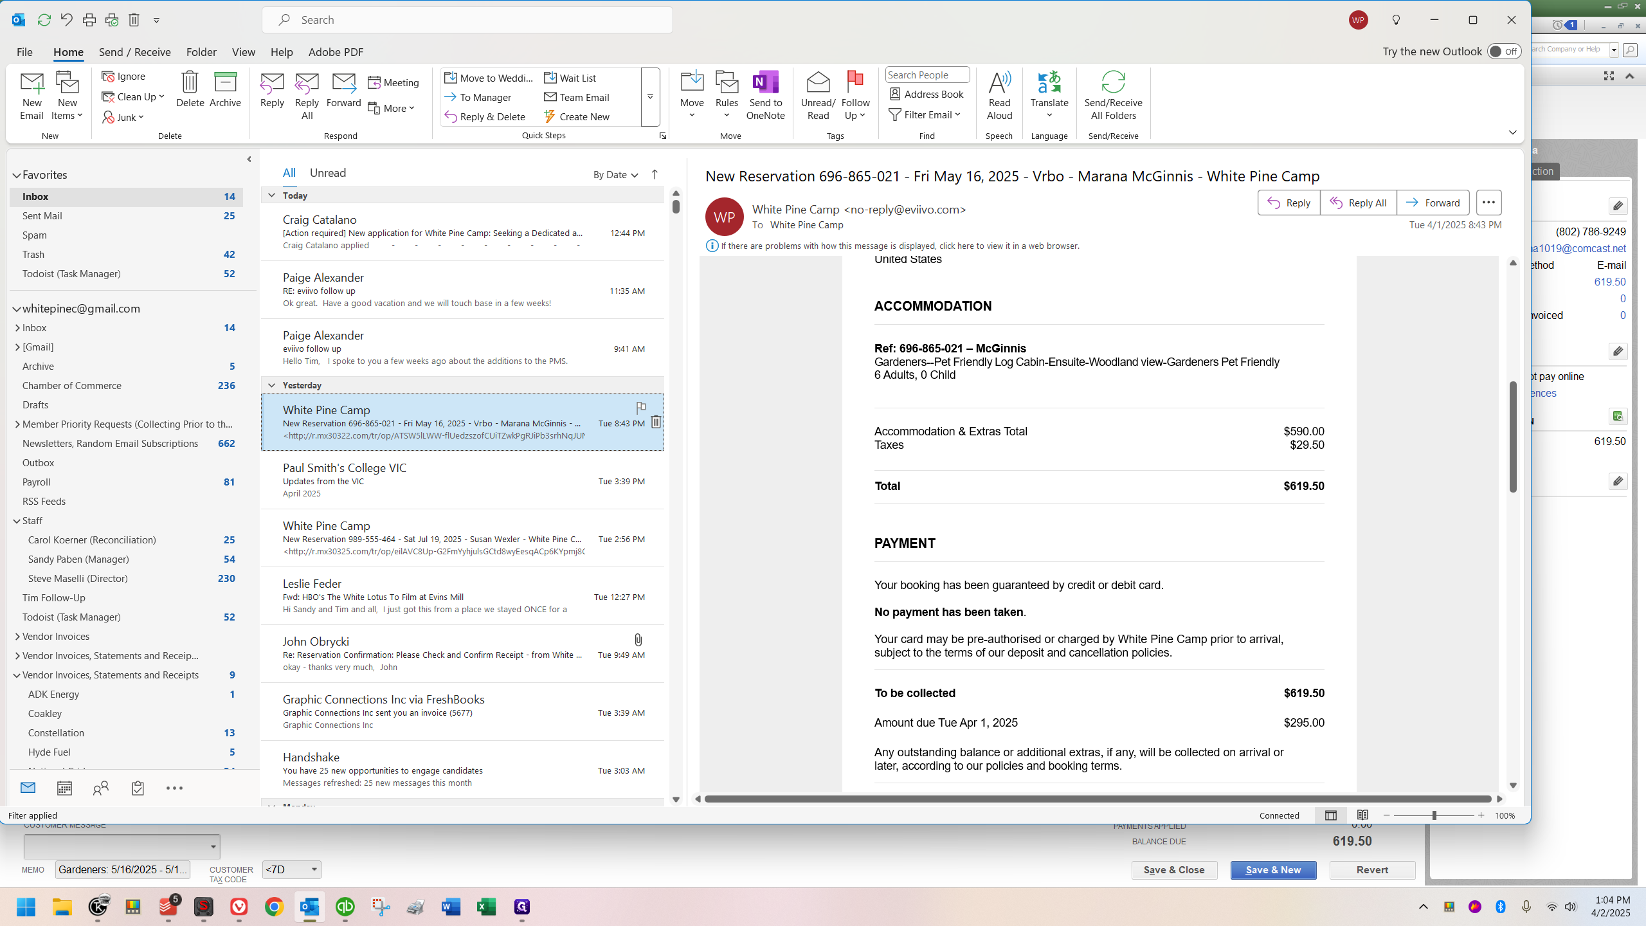
Task: Open Junk dropdown
Action: point(123,117)
